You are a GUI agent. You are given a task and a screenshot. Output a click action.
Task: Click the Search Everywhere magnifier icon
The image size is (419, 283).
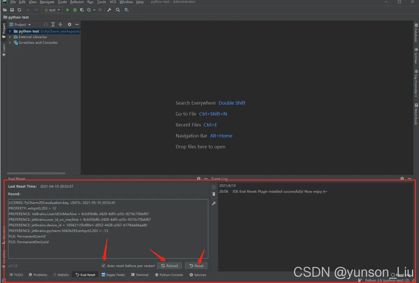pos(118,10)
